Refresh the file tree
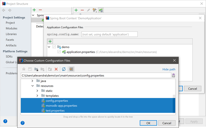The height and width of the screenshot is (128, 206). pyautogui.click(x=64, y=69)
